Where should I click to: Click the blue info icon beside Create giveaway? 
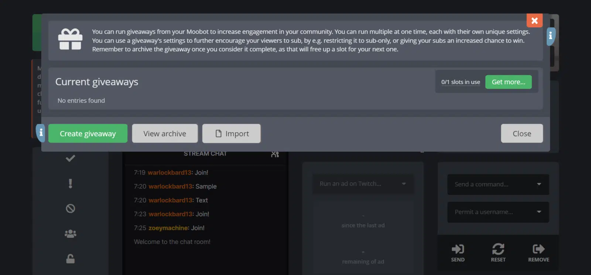tap(41, 133)
